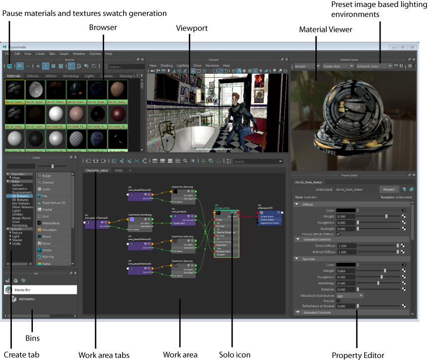Image resolution: width=429 pixels, height=360 pixels.
Task: Open the Interior1 Color environment dropdown
Action: click(x=374, y=66)
